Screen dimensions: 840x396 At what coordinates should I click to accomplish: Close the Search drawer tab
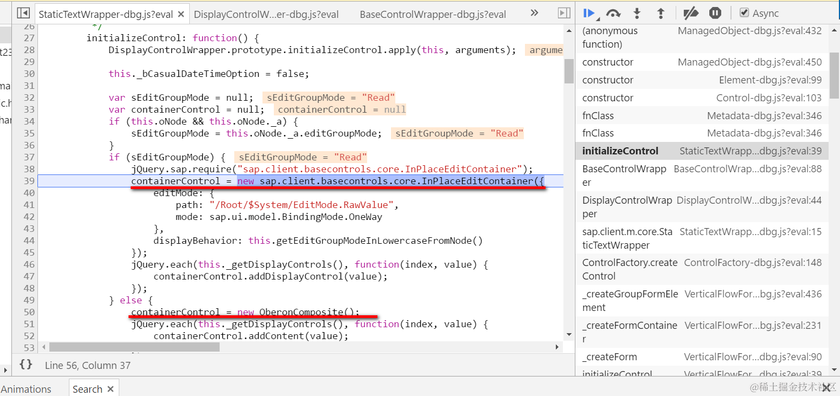coord(111,389)
